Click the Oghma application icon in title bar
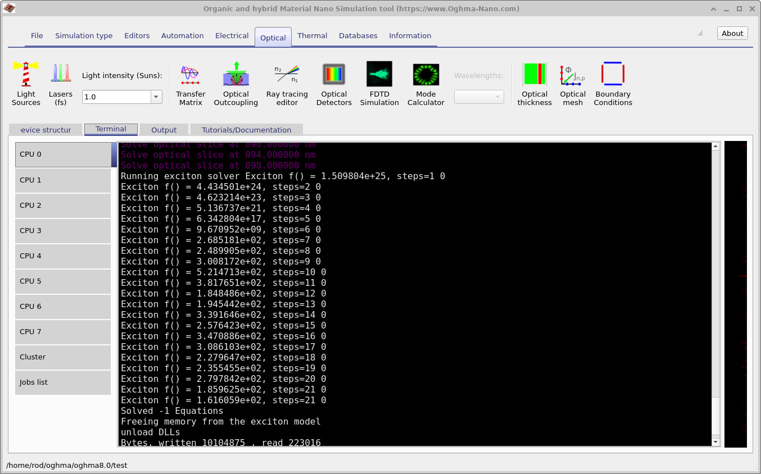 10,8
